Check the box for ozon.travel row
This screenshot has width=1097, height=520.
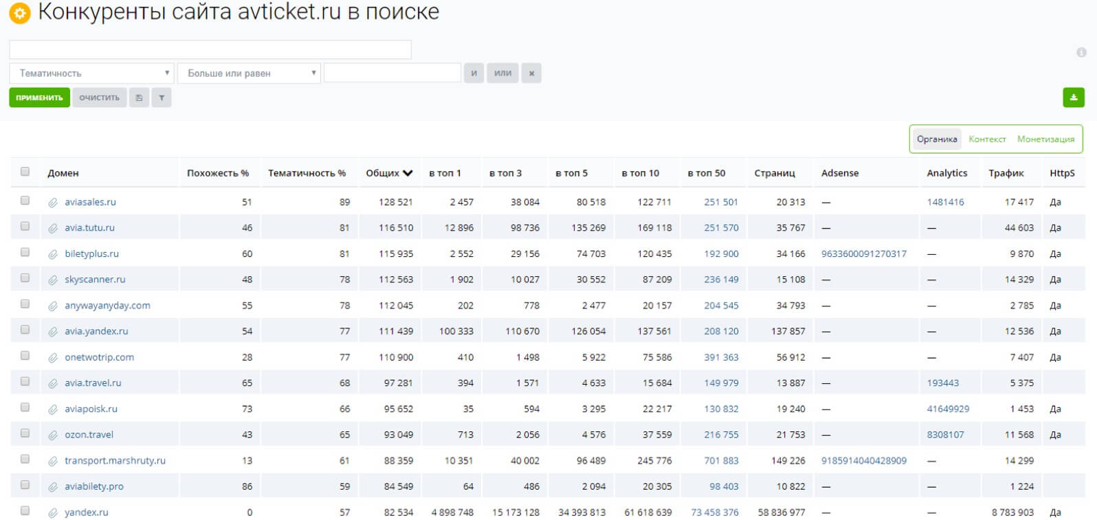tap(25, 433)
